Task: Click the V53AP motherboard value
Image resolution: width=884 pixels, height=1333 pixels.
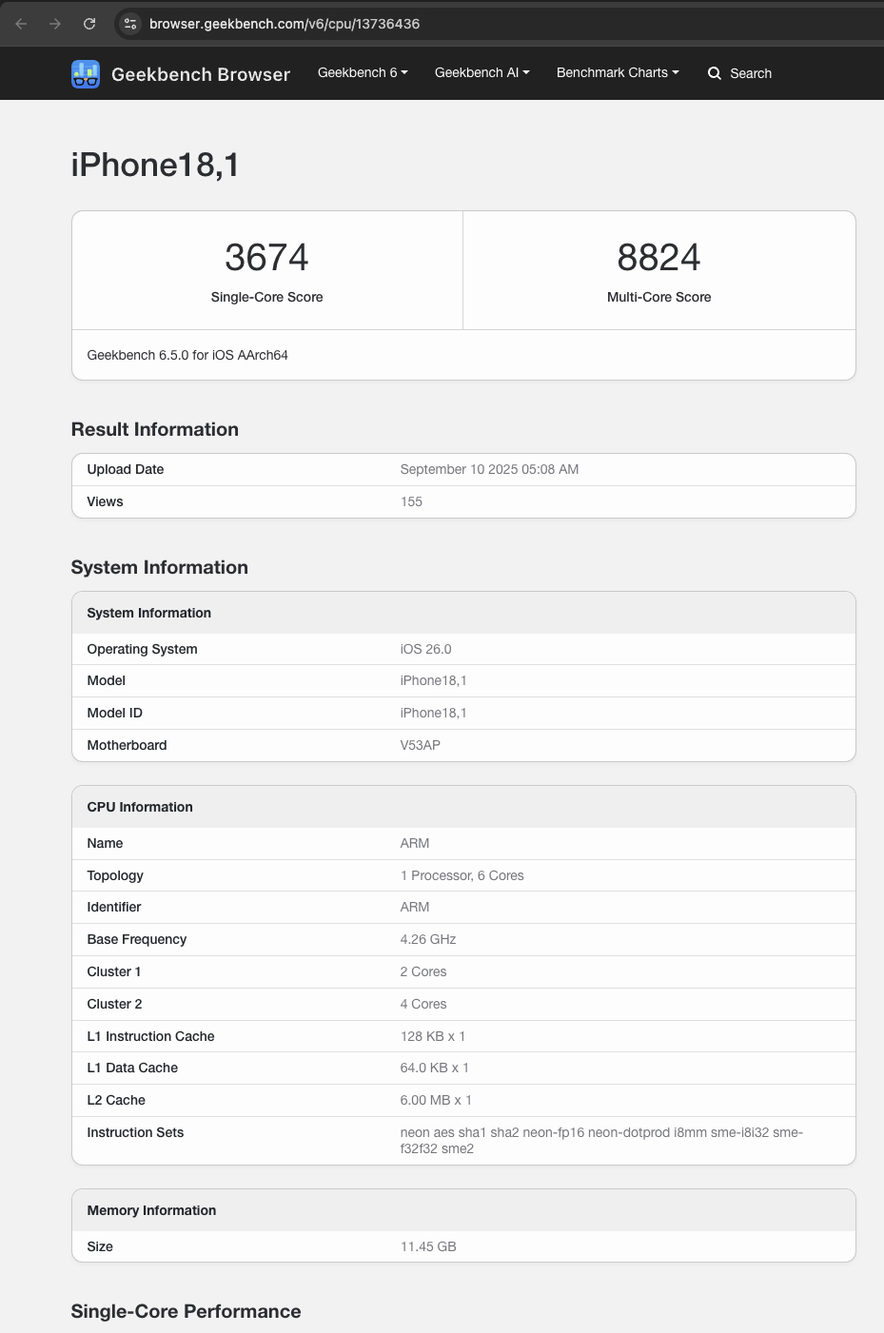Action: (420, 745)
